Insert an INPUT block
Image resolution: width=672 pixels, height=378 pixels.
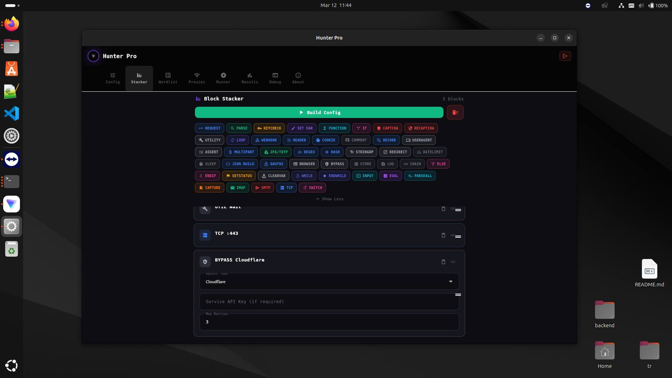coord(364,176)
